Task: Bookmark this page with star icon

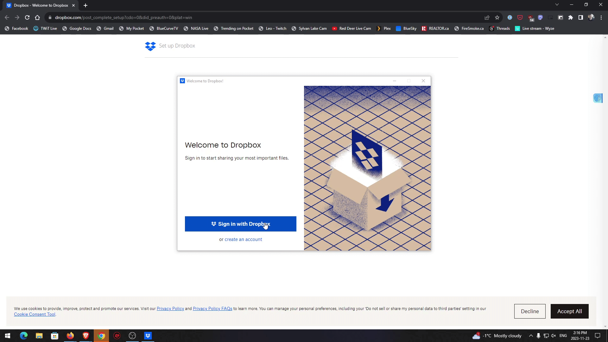Action: [x=497, y=18]
